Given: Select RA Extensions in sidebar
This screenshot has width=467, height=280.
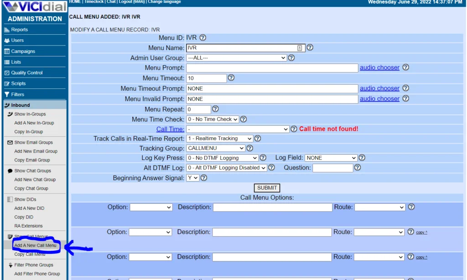Looking at the screenshot, I should pyautogui.click(x=29, y=226).
